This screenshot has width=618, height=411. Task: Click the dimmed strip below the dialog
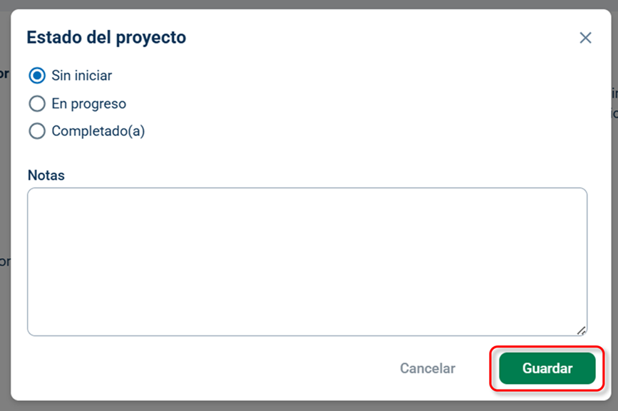[x=309, y=406]
